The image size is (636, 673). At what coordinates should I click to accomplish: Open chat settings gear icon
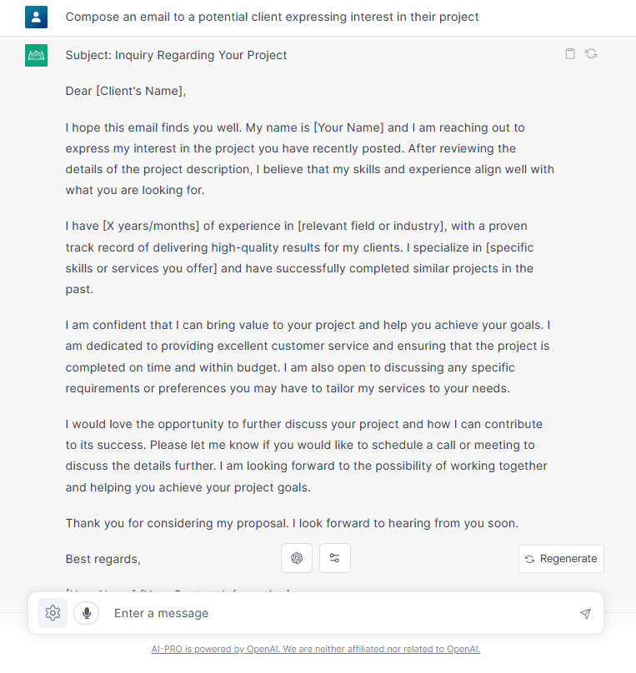click(x=53, y=613)
